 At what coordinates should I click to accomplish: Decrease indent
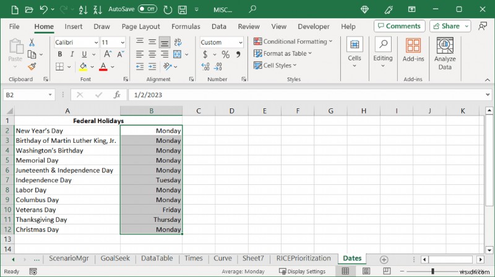pyautogui.click(x=140, y=67)
